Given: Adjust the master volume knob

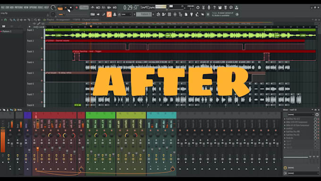Looking at the screenshot, I should (x=53, y=8).
